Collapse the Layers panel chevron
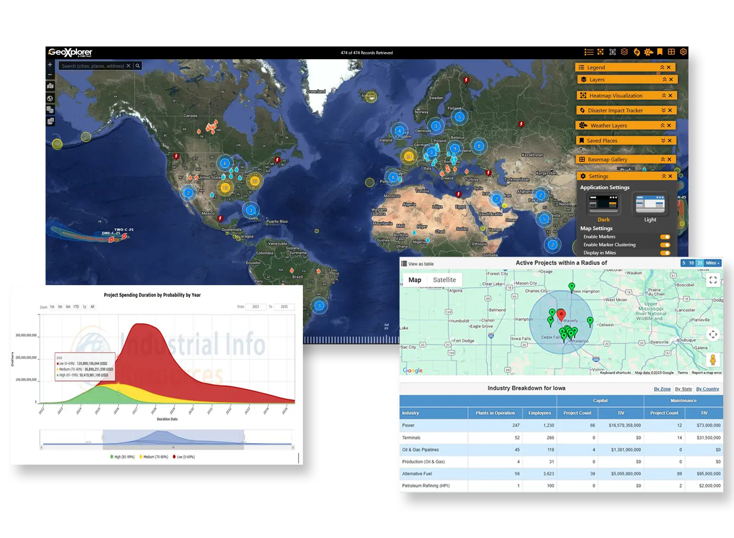734x538 pixels. 665,80
